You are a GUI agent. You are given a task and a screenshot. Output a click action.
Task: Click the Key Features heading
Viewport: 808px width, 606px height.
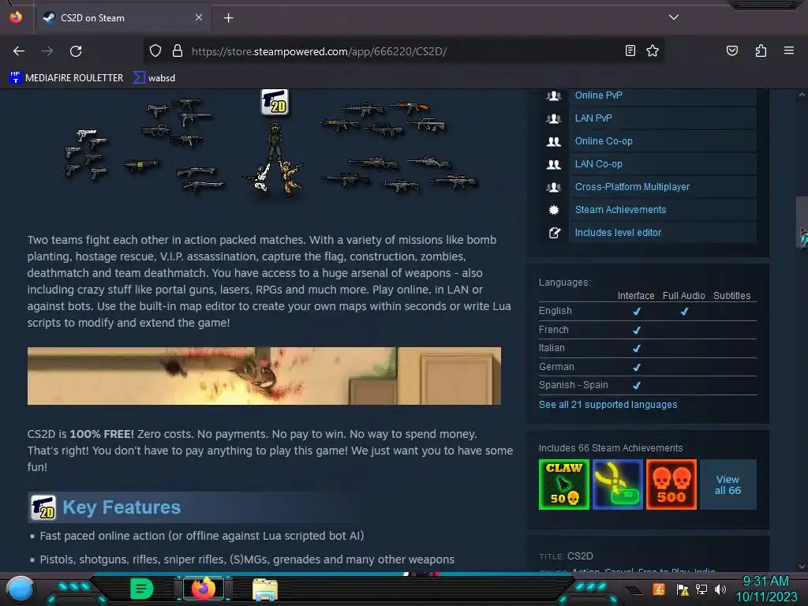(121, 507)
